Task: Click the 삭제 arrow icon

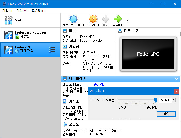Action: coord(106,19)
